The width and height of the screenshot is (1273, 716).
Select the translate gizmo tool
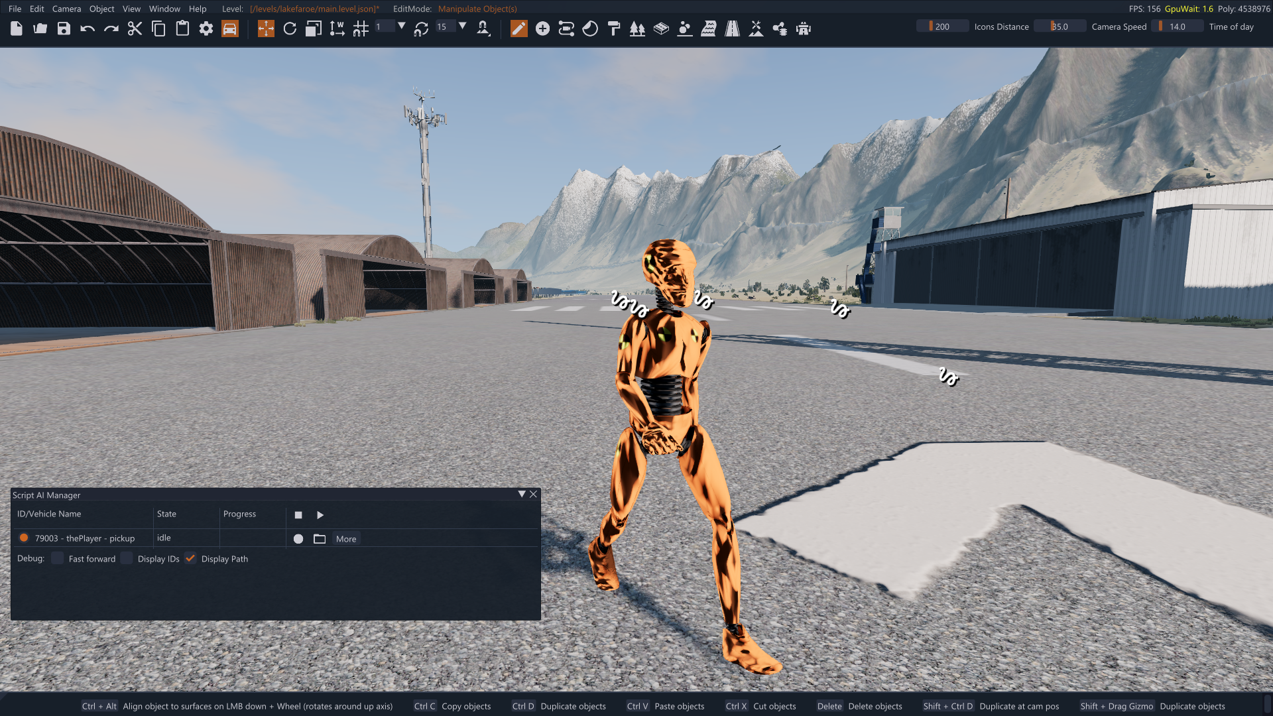click(266, 29)
